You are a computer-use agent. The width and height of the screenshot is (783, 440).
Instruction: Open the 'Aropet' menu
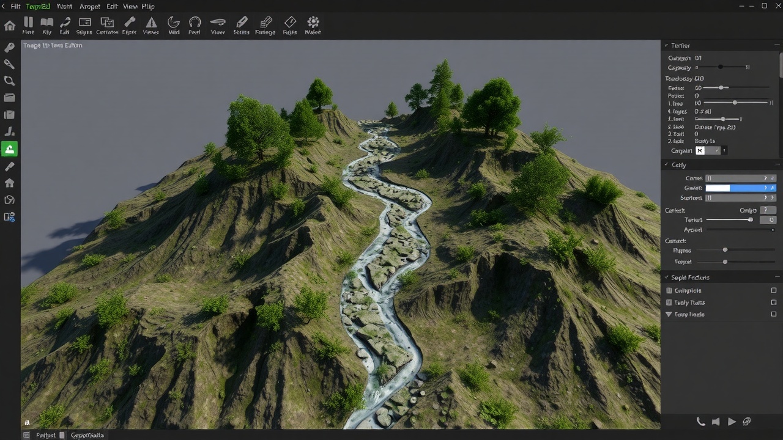pos(90,6)
